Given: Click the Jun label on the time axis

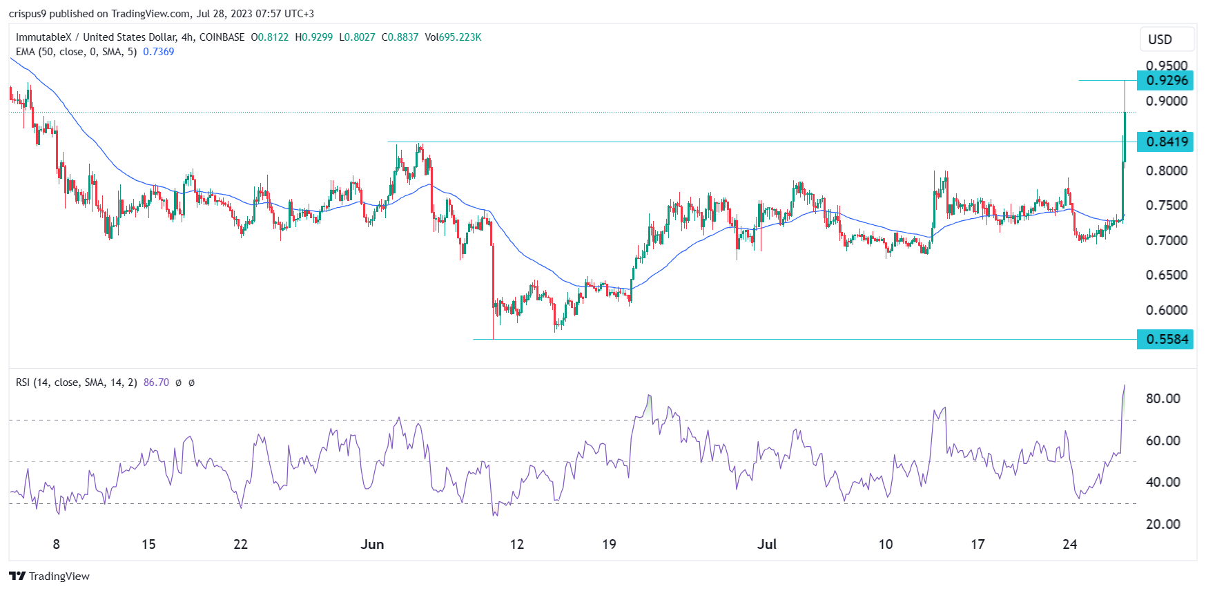Looking at the screenshot, I should [x=372, y=544].
